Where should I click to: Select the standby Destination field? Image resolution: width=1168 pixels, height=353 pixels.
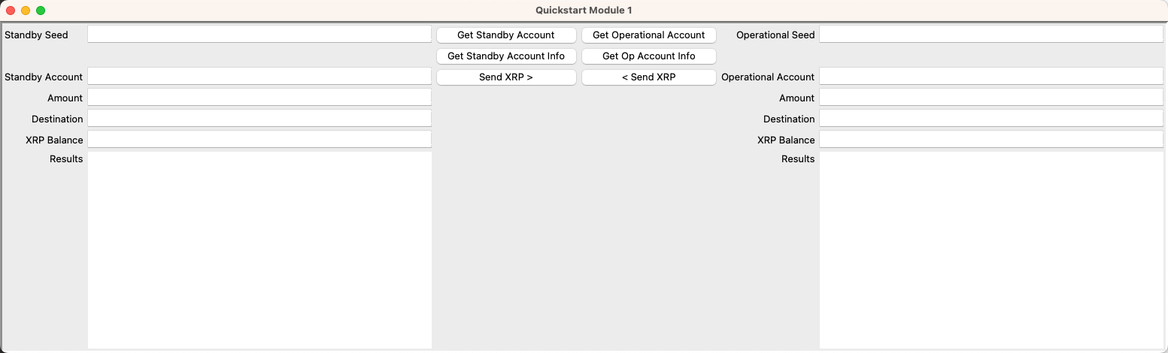tap(259, 119)
